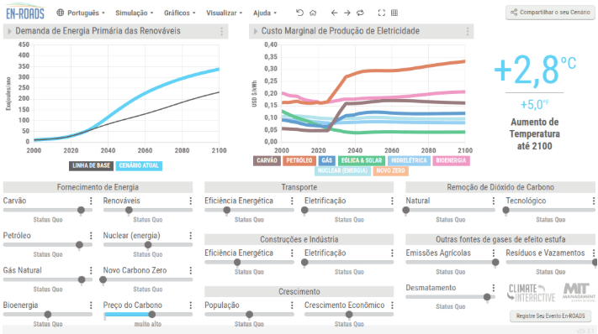Click the Novo Zero legend item
Viewport: 598px width, 334px height.
[x=390, y=171]
